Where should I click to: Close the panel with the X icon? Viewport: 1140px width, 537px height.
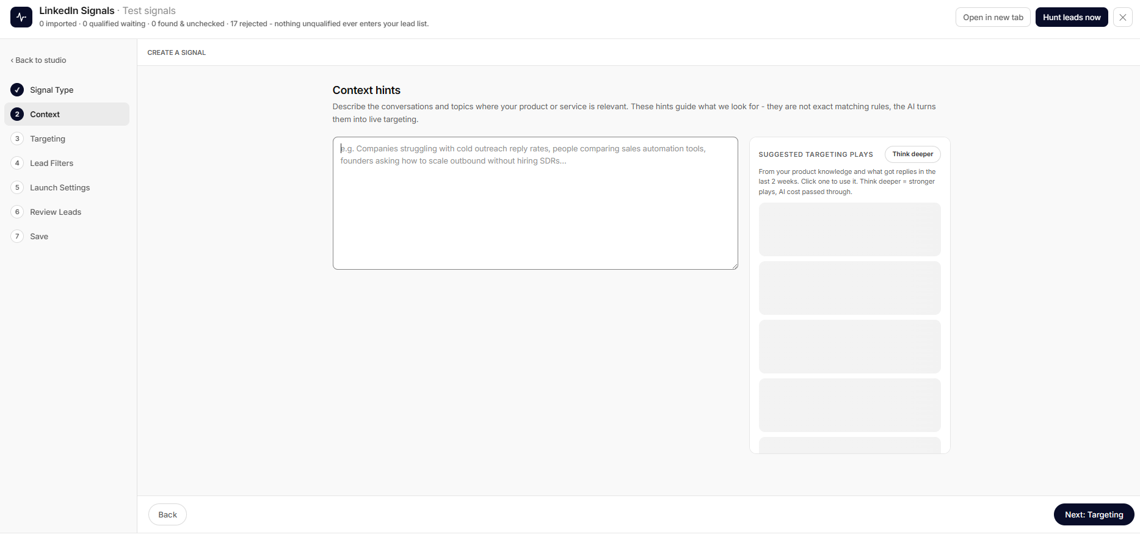coord(1123,17)
